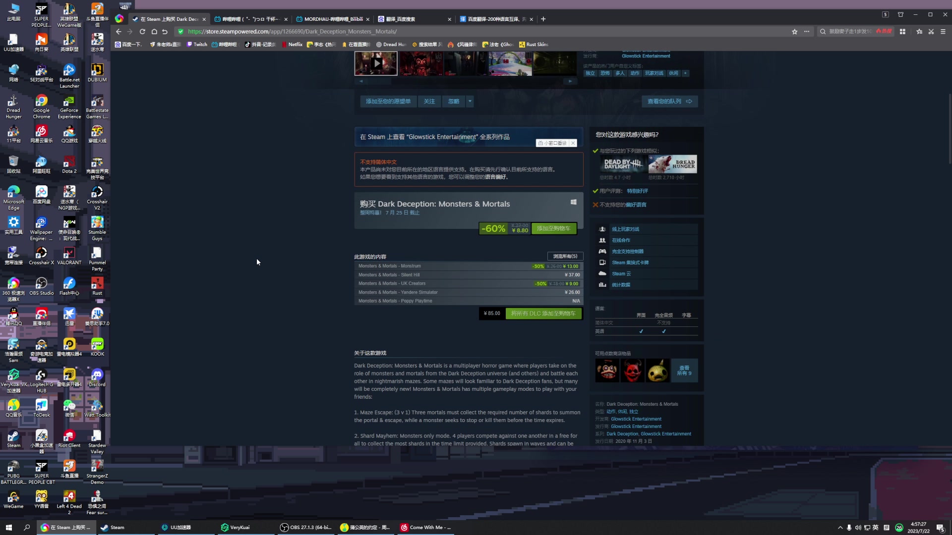The image size is (952, 535).
Task: Click the plus button to add tag
Action: tap(685, 73)
